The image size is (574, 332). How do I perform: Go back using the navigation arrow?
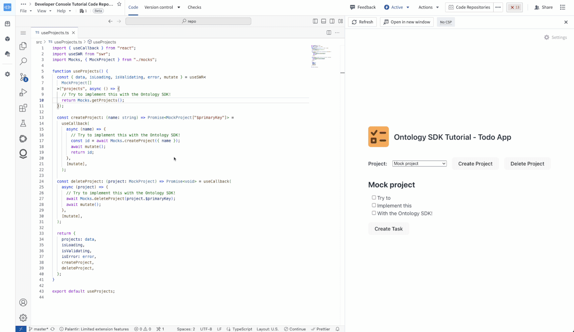(110, 21)
